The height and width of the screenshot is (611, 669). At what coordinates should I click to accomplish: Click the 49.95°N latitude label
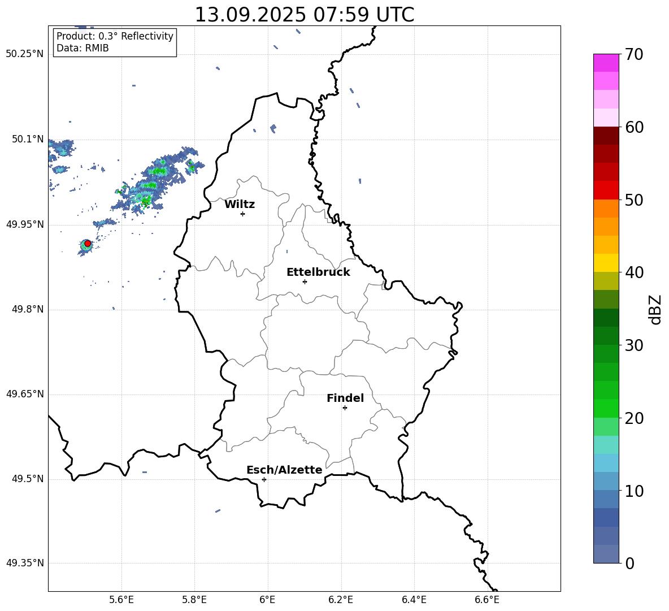coord(25,224)
